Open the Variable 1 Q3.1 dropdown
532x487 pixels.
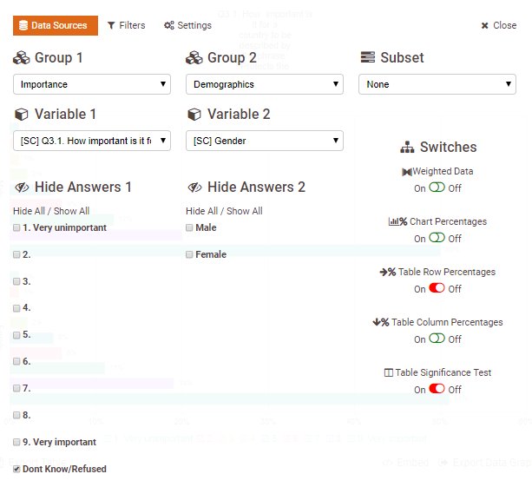click(92, 141)
